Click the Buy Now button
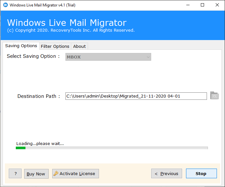 (x=36, y=174)
